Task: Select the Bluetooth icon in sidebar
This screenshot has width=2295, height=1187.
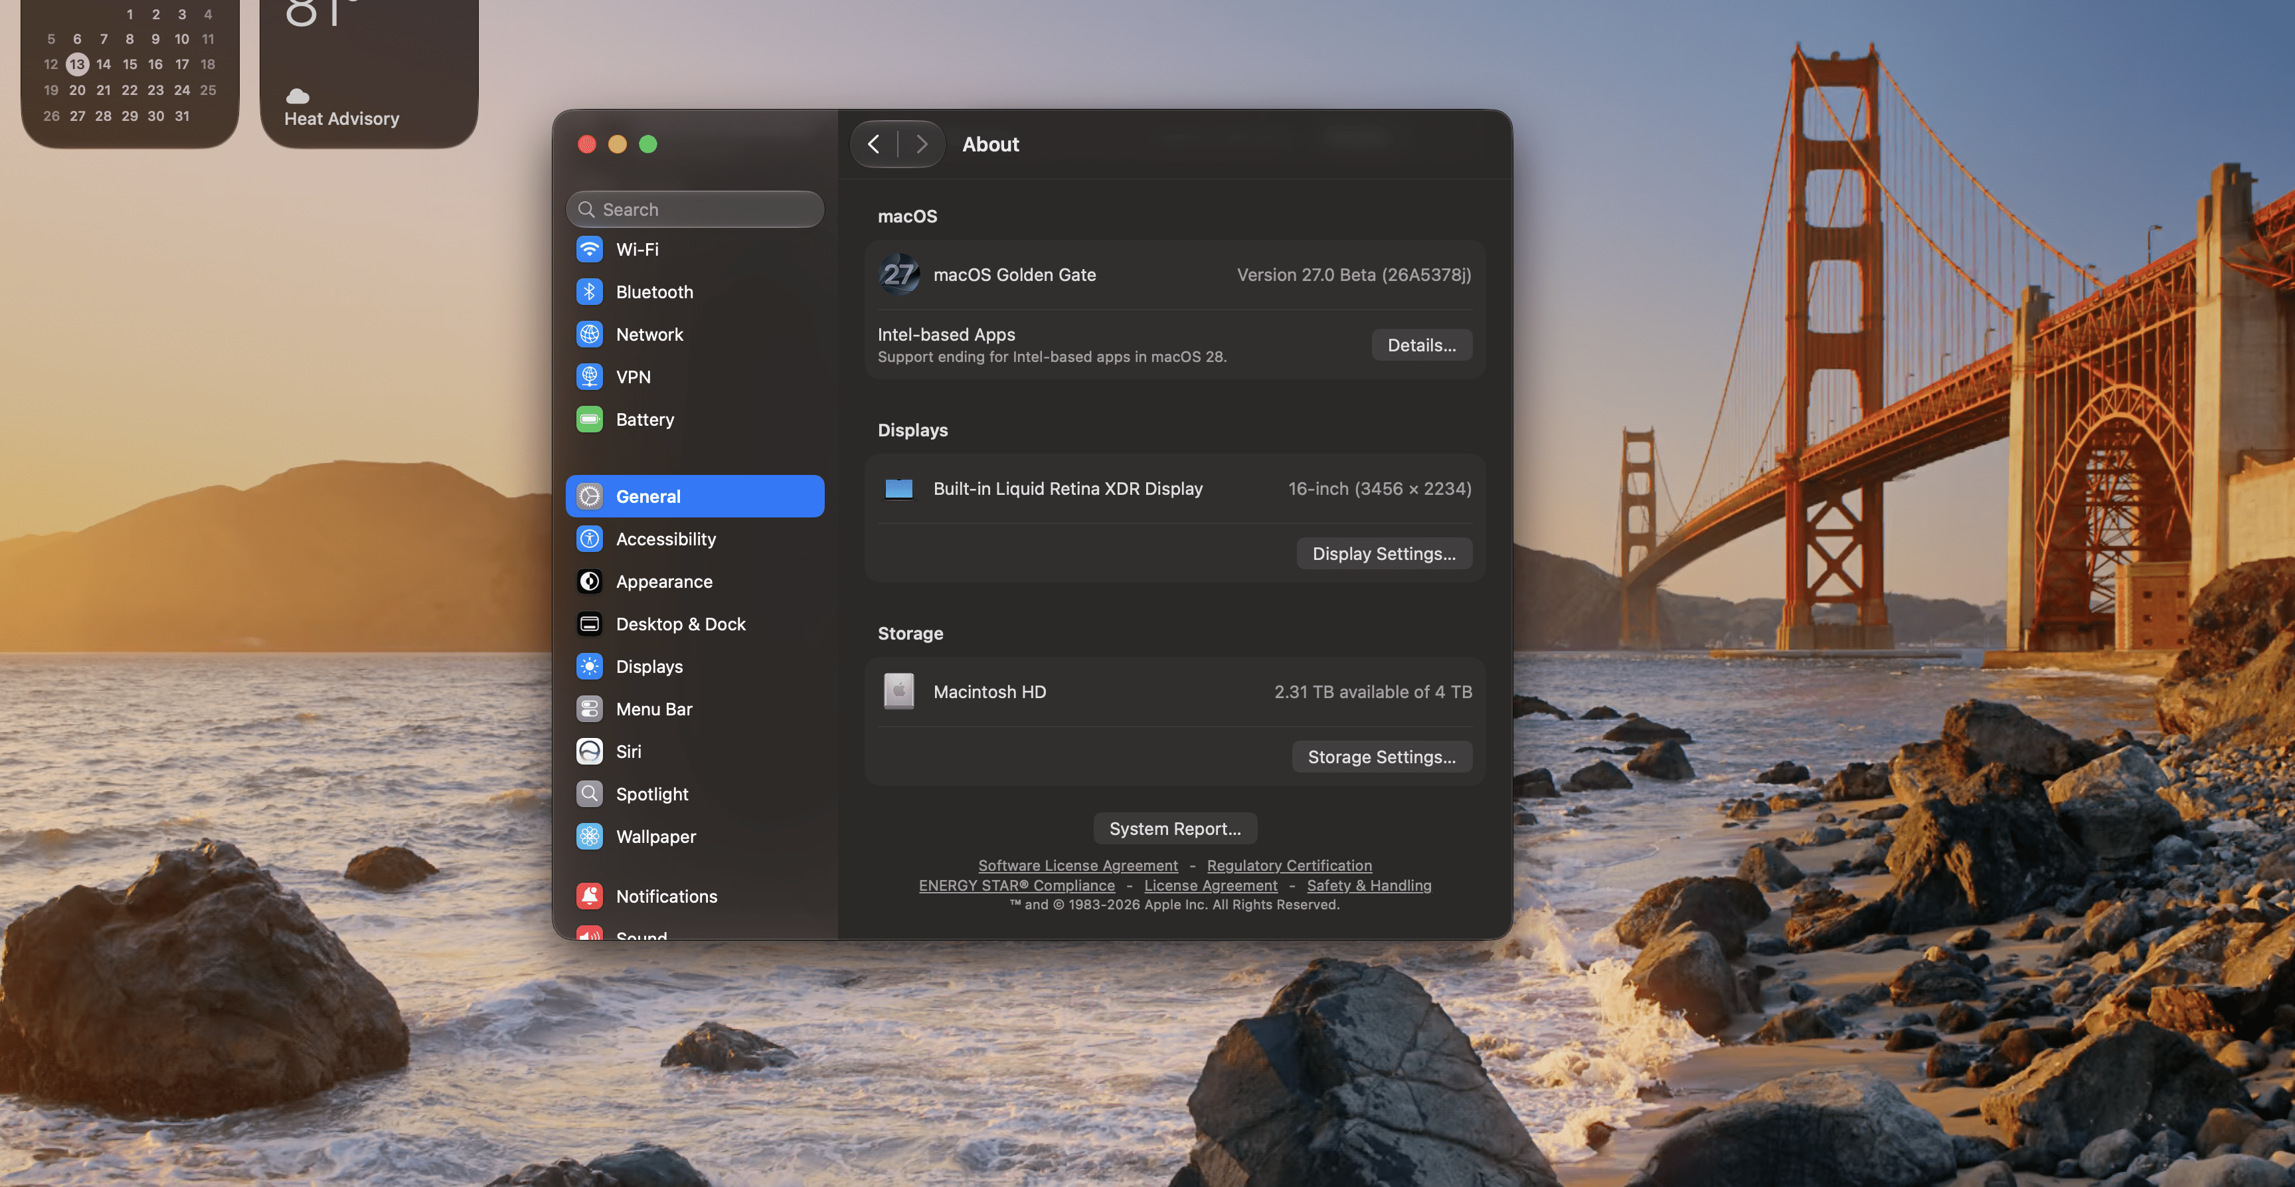Action: click(x=589, y=292)
